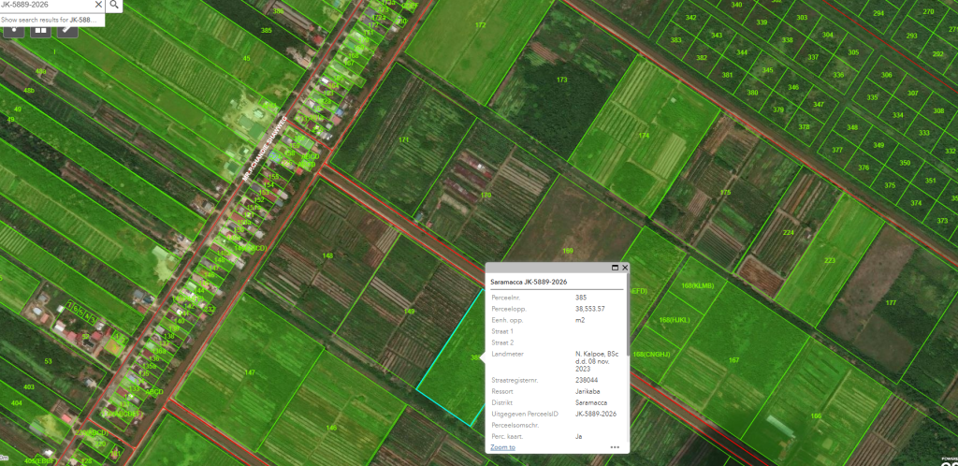Open the popup's three-dot actions menu
This screenshot has height=466, width=958.
(615, 447)
